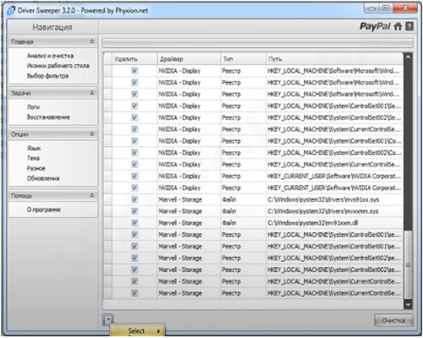The height and width of the screenshot is (338, 423).
Task: Sort by the Удалить column header
Action: pos(135,59)
